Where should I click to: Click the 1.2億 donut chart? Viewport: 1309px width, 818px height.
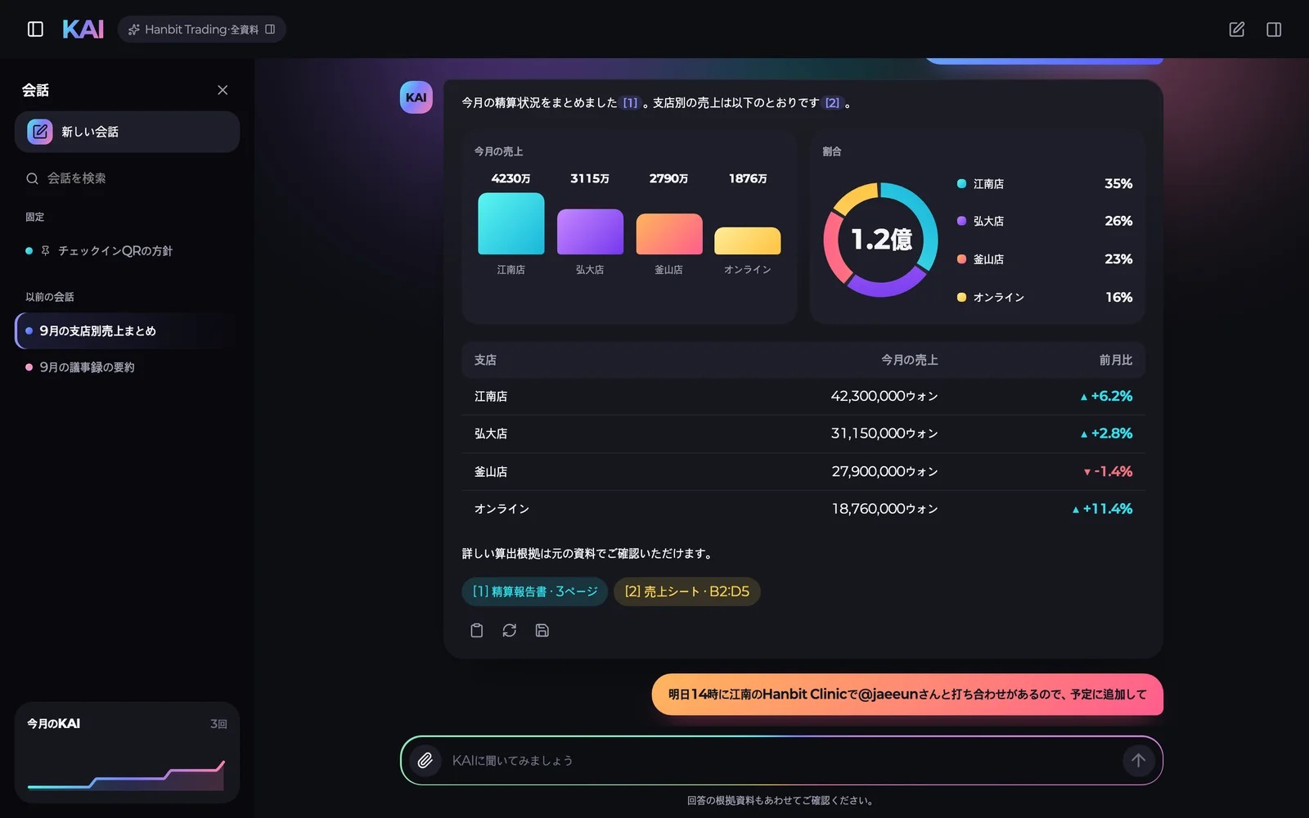point(881,240)
